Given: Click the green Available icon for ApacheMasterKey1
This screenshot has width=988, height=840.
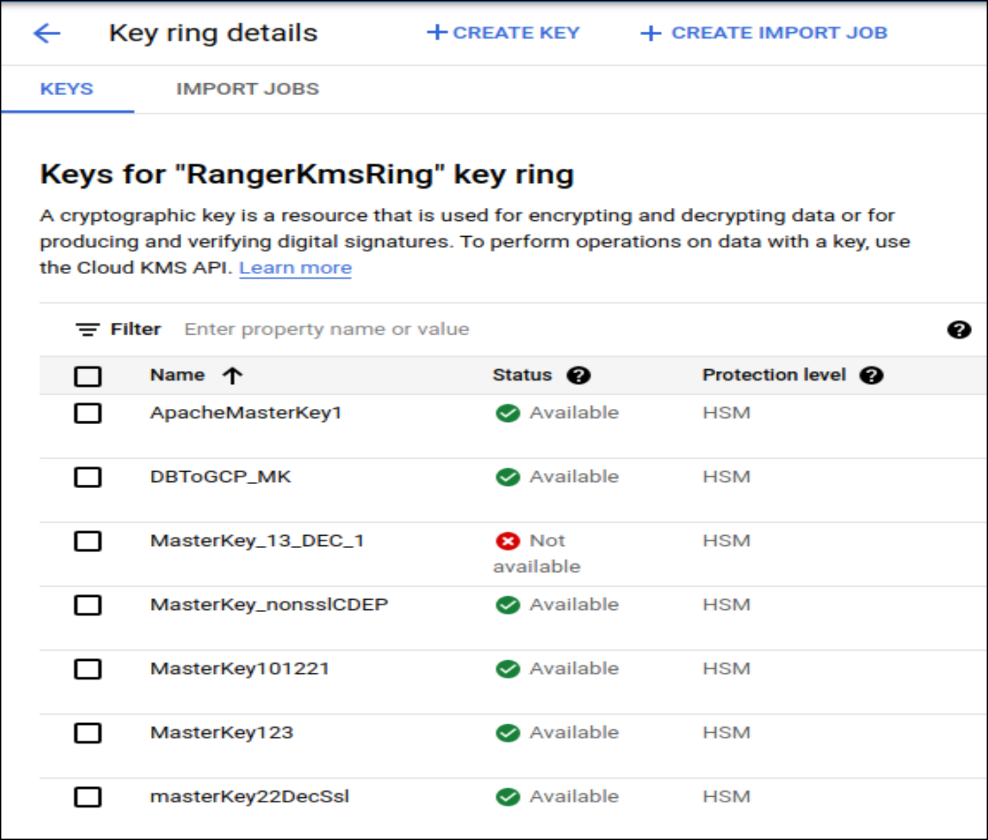Looking at the screenshot, I should [508, 412].
